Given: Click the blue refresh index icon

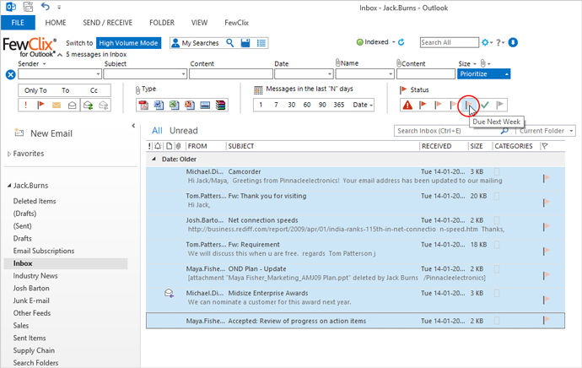Looking at the screenshot, I should click(401, 42).
